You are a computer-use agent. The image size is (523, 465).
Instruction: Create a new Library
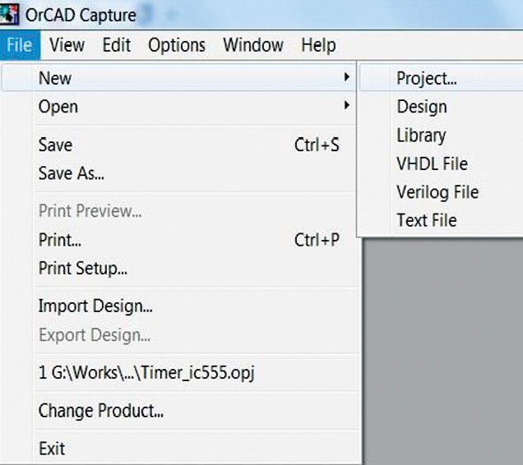tap(421, 136)
